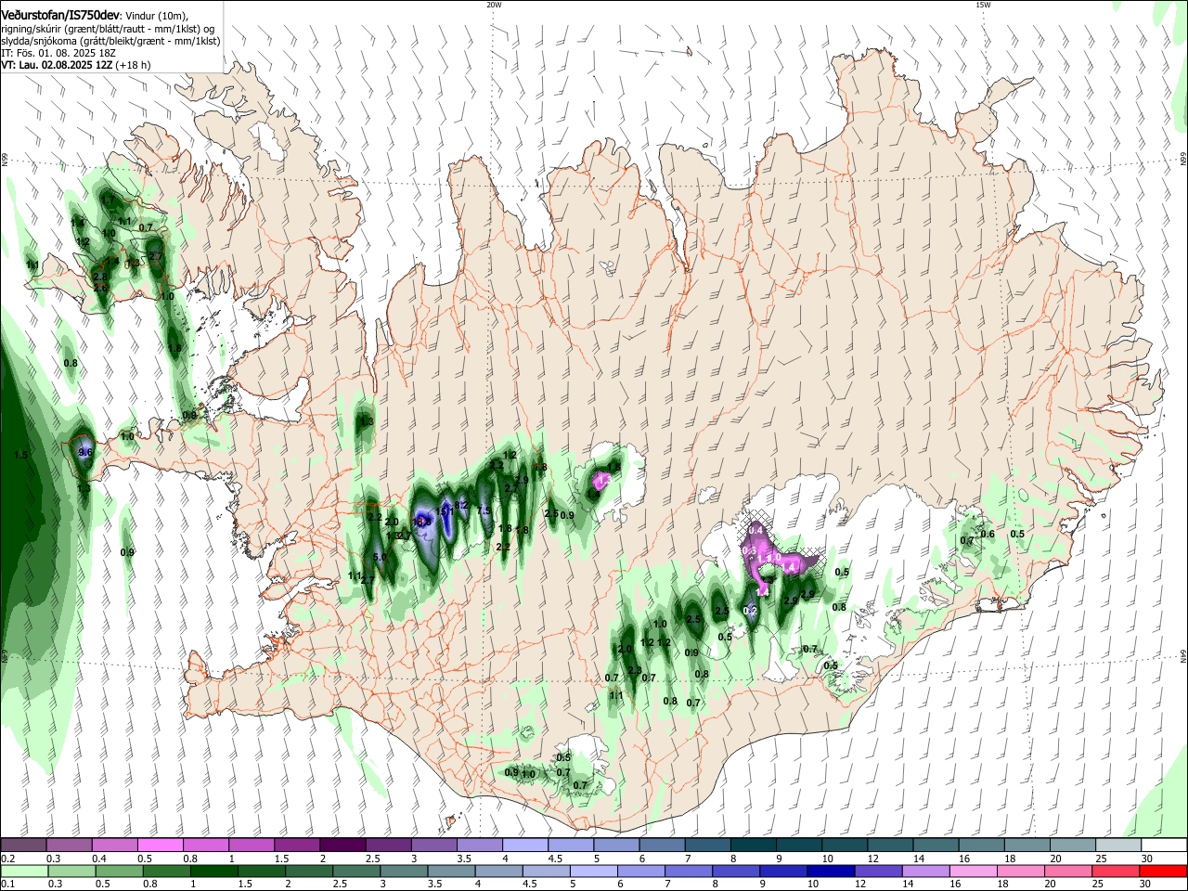Select the IT: Fös. 01. 08. 2025 18Z line
Image resolution: width=1188 pixels, height=891 pixels.
pos(58,53)
